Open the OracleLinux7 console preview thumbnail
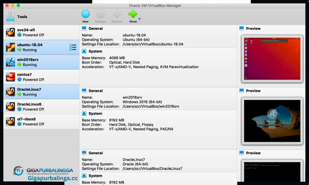 click(x=272, y=171)
